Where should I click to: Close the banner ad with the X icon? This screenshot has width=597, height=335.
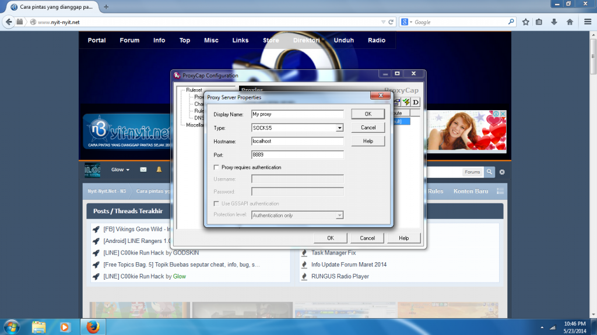click(x=503, y=114)
